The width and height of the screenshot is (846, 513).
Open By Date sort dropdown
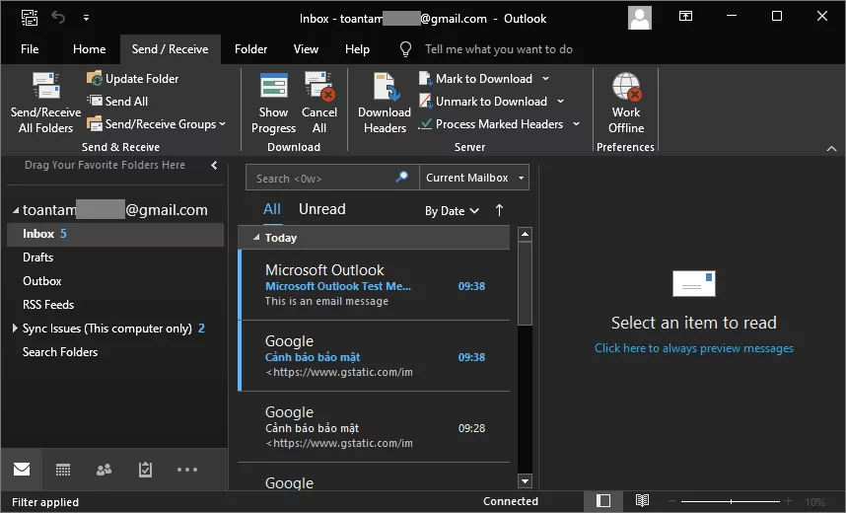pyautogui.click(x=452, y=211)
